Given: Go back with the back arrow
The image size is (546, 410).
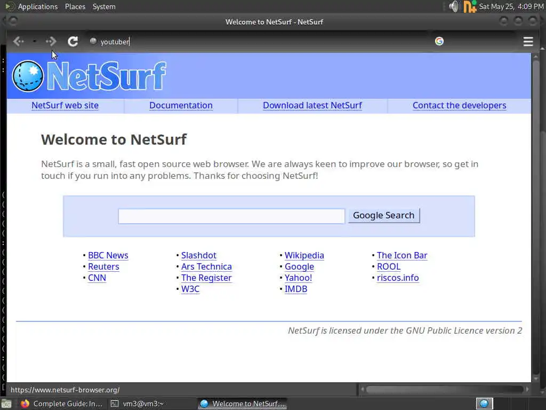Looking at the screenshot, I should click(x=19, y=42).
